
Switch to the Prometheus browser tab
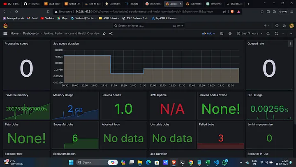pyautogui.click(x=153, y=4)
